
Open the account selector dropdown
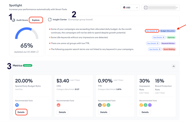pyautogui.click(x=161, y=7)
